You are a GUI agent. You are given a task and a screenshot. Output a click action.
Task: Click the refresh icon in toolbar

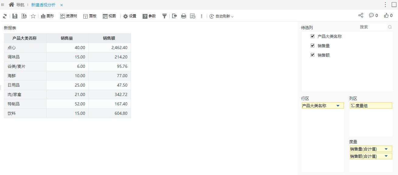coord(5,16)
